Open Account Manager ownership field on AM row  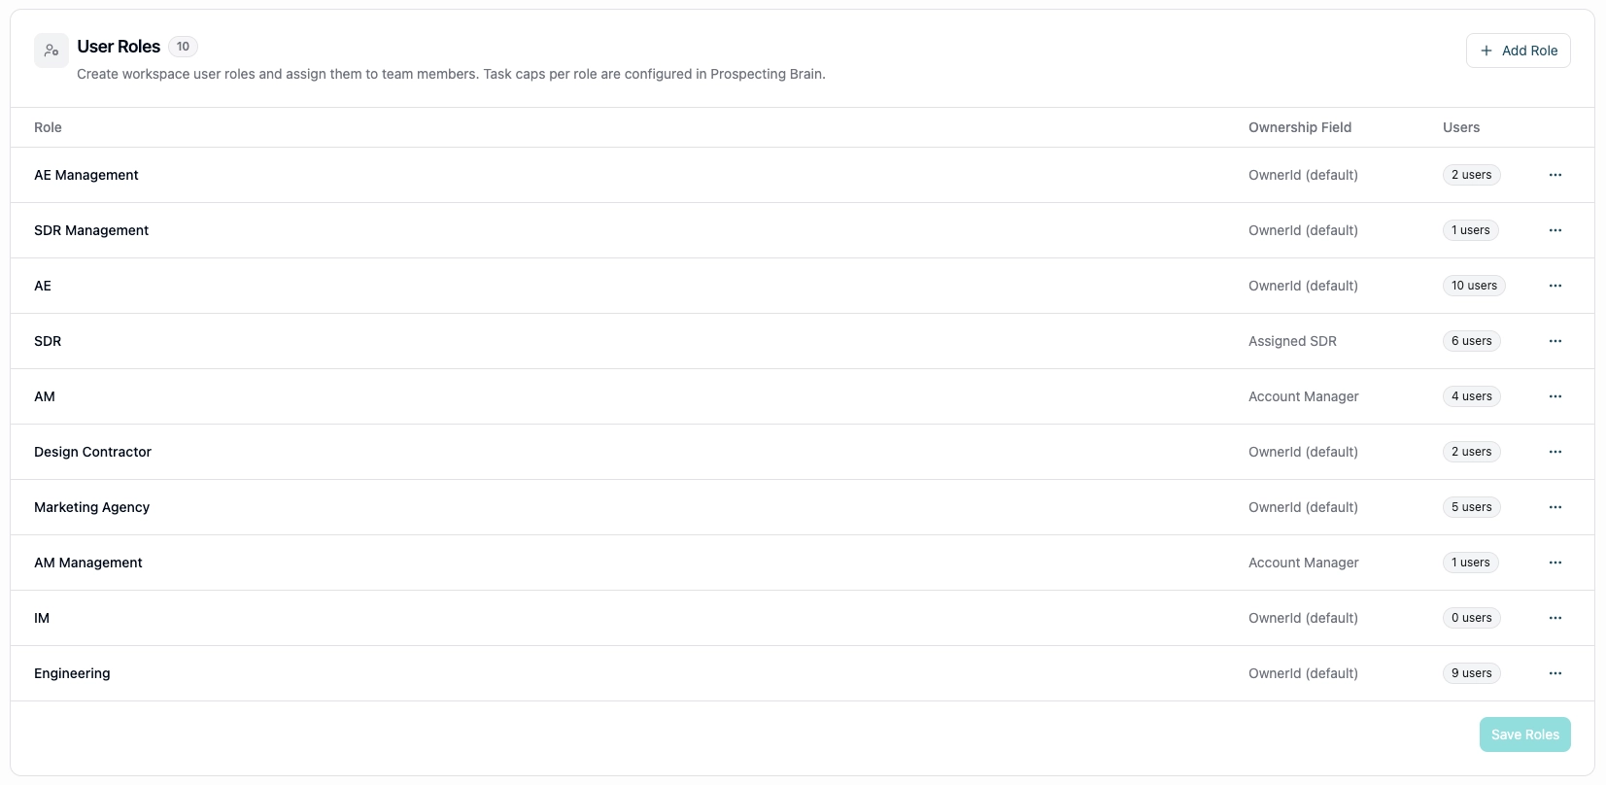pos(1303,396)
